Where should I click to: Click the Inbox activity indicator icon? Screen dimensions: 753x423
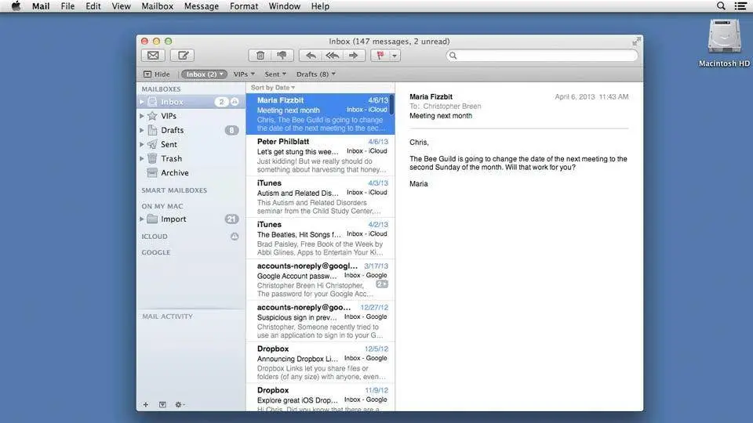coord(235,102)
